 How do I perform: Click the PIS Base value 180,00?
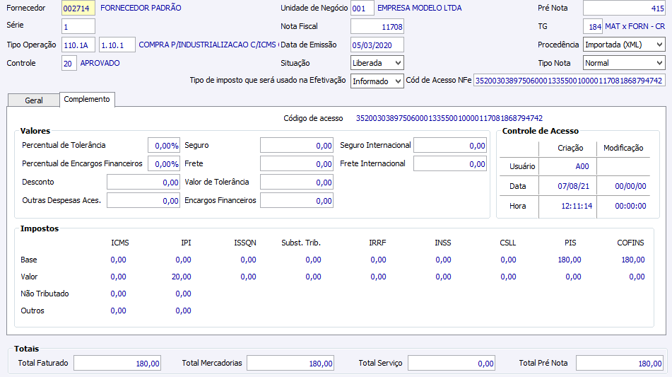[570, 260]
